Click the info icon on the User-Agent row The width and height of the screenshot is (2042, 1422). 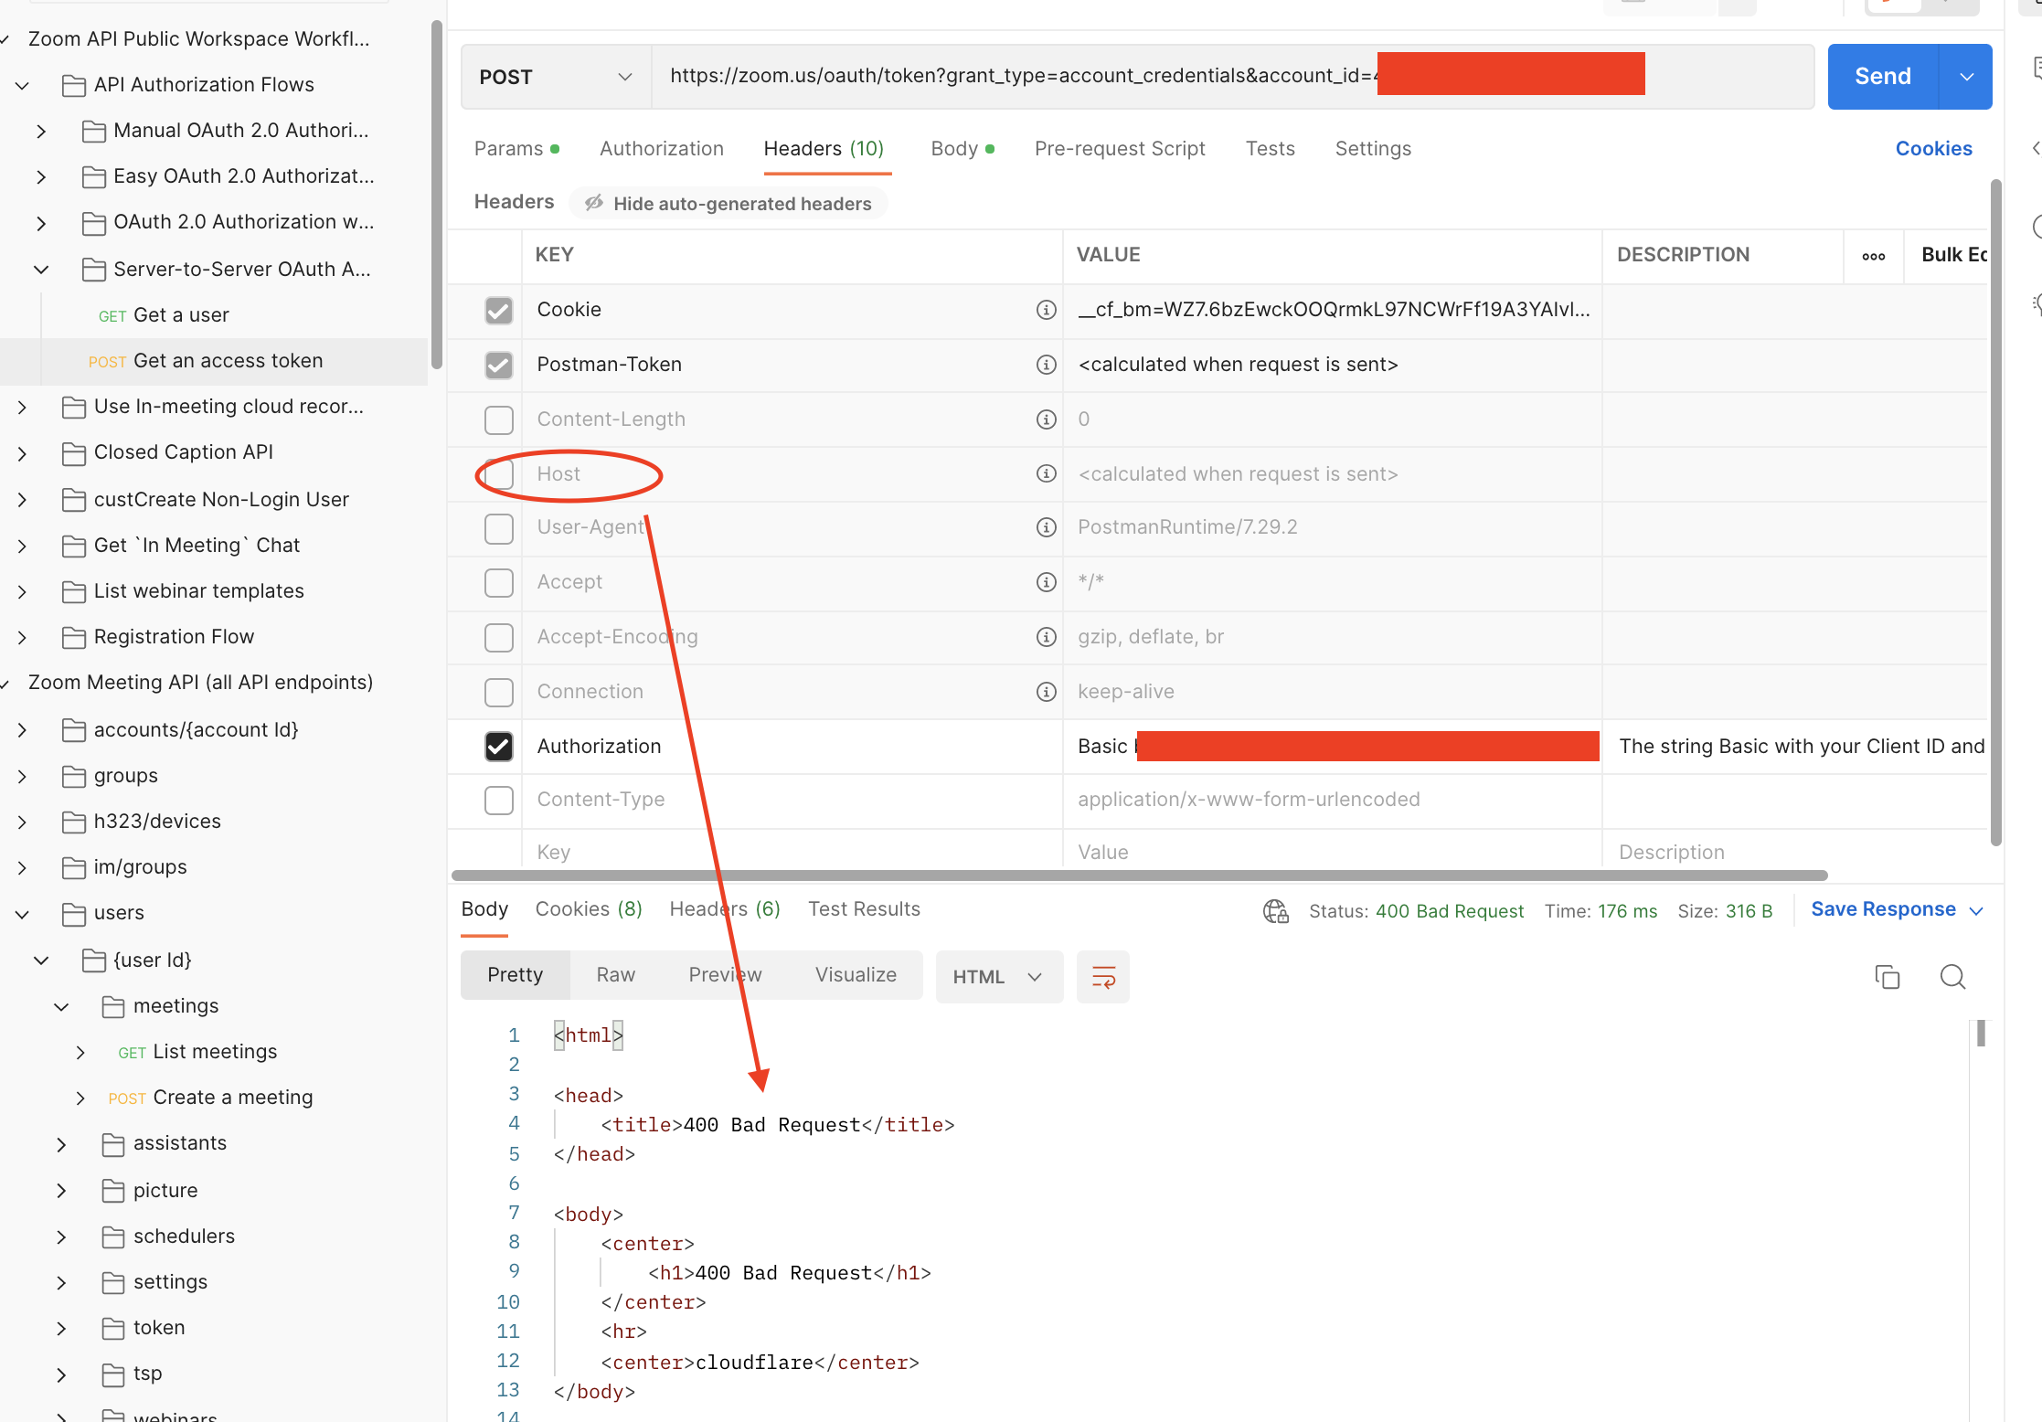point(1046,527)
